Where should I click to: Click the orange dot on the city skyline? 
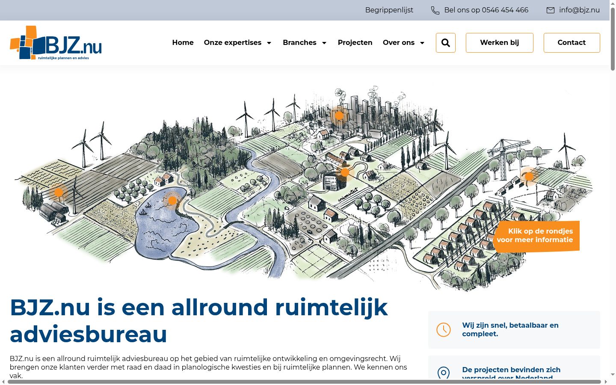pos(339,115)
